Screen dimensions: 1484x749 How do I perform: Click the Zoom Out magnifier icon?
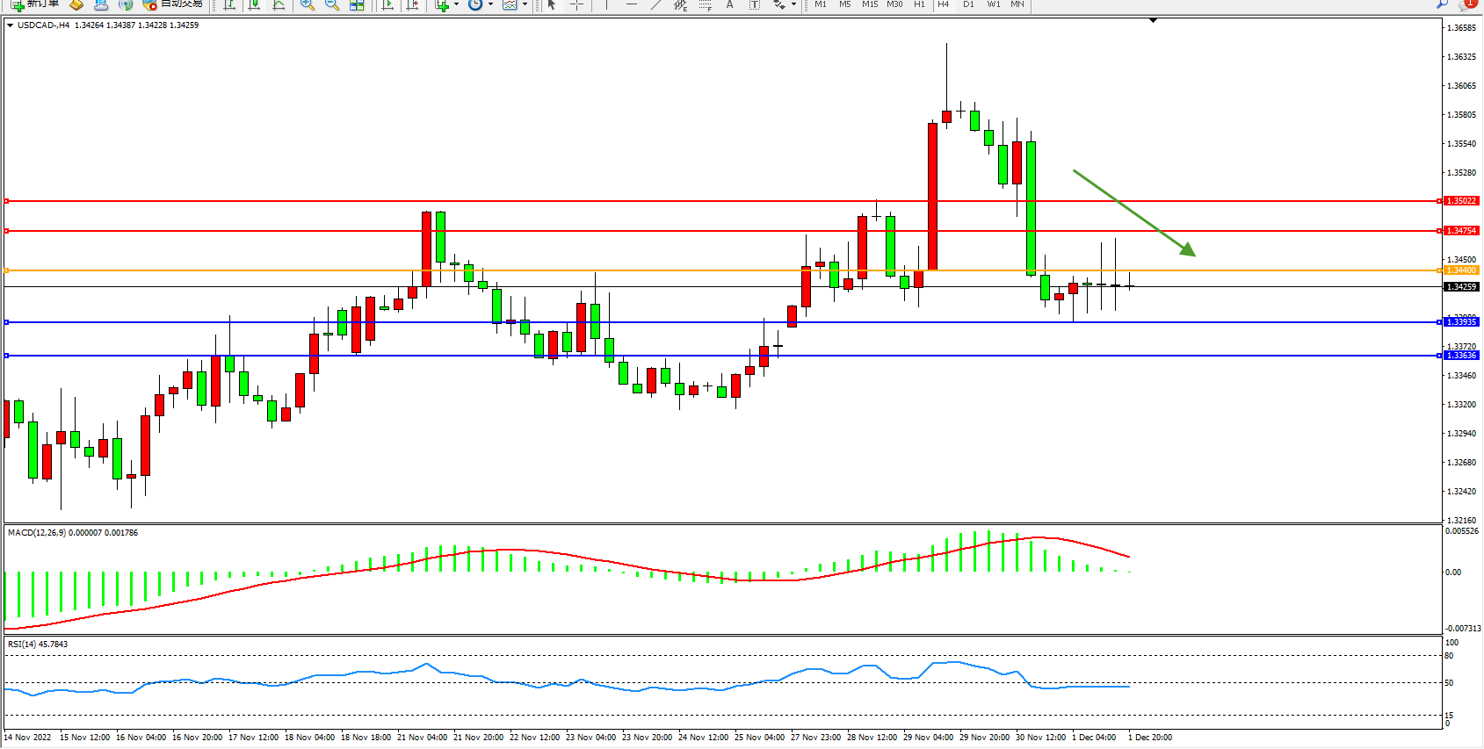[x=331, y=4]
